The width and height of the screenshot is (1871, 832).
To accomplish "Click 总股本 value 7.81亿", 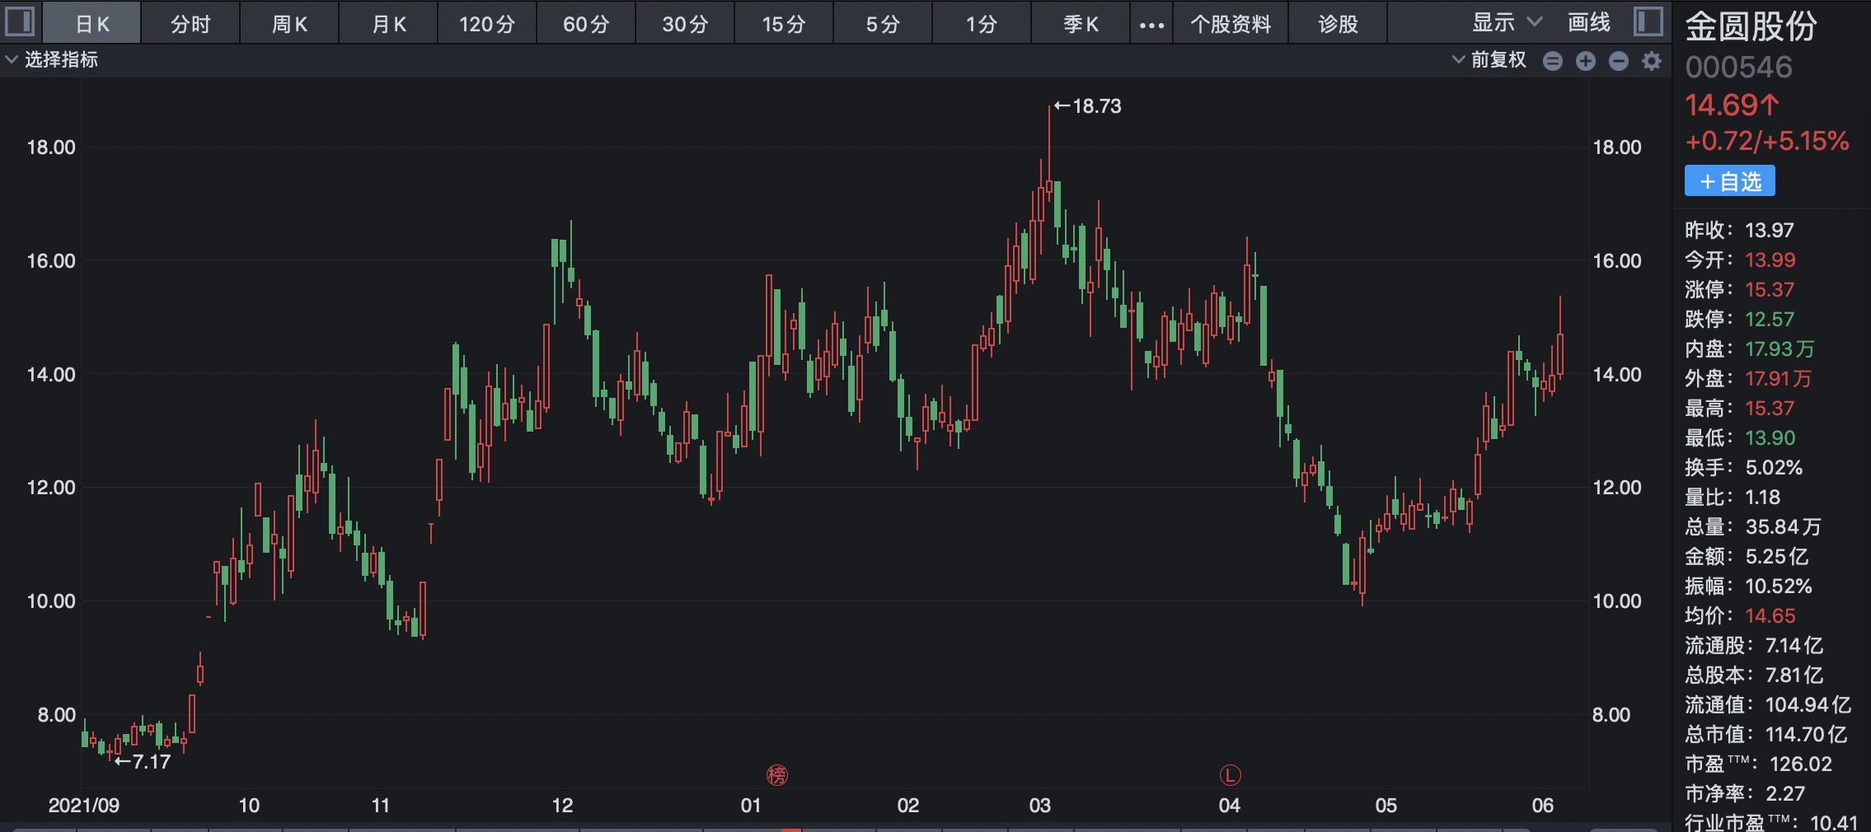I will pyautogui.click(x=1794, y=675).
